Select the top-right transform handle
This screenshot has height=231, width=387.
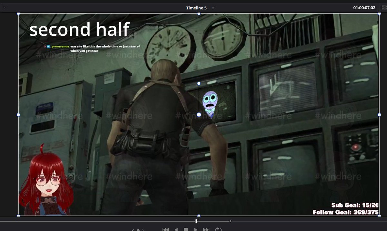coord(379,14)
